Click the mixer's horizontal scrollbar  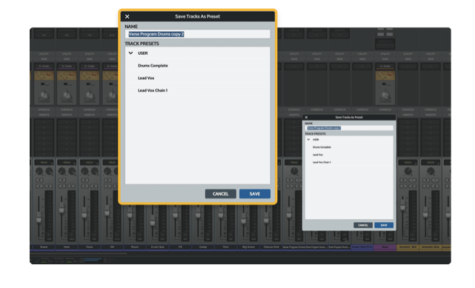click(79, 253)
